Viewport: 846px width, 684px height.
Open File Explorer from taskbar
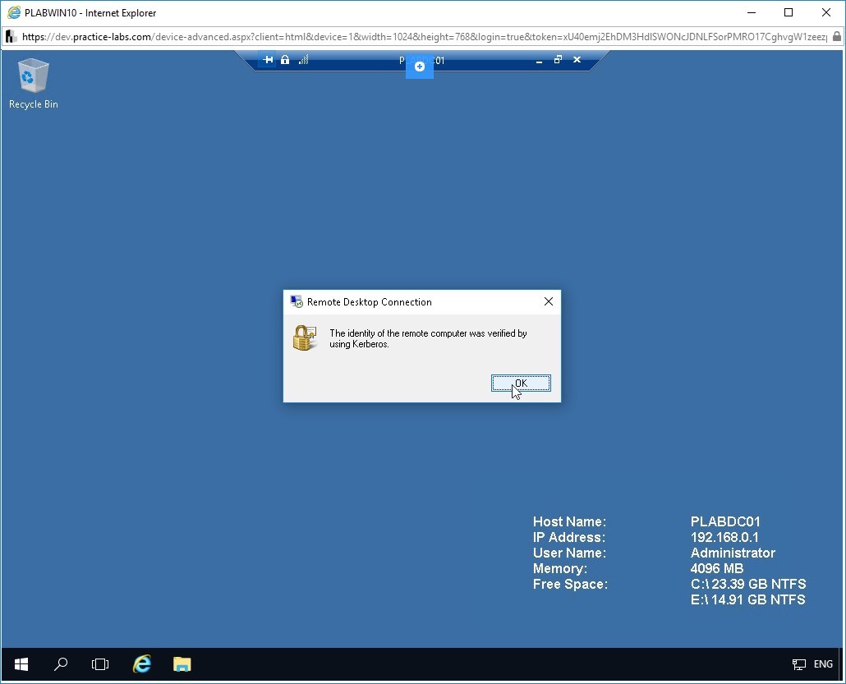click(182, 664)
